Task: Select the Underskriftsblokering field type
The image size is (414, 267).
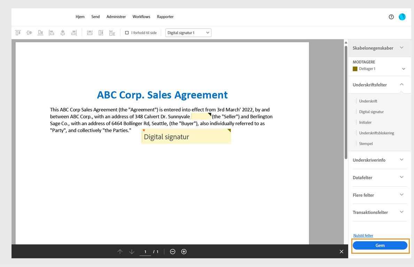Action: tap(376, 133)
